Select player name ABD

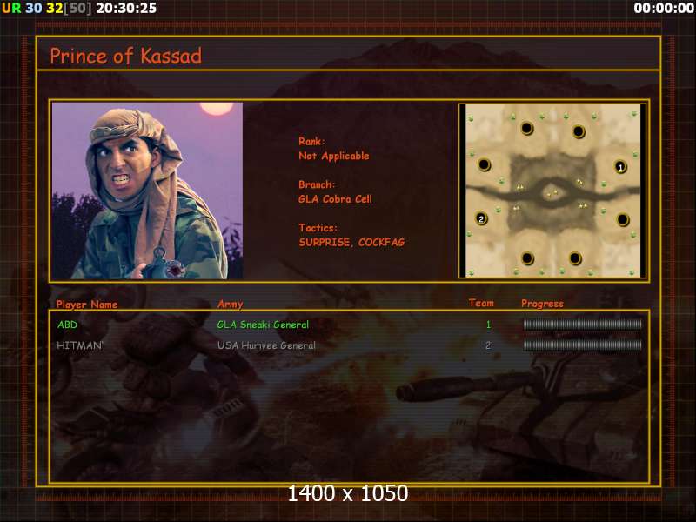68,325
